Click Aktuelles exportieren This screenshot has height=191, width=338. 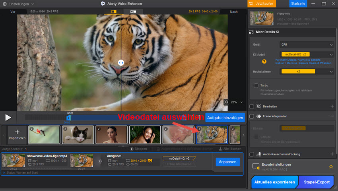[x=275, y=182]
